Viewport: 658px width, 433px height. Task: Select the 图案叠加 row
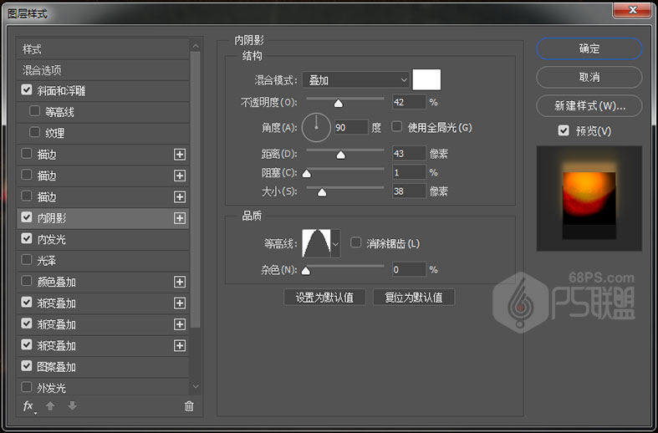[103, 367]
